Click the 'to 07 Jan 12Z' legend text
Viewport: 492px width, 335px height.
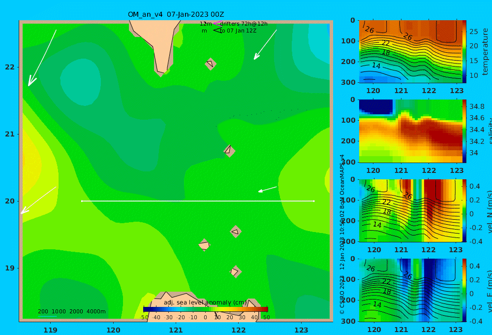coord(238,31)
